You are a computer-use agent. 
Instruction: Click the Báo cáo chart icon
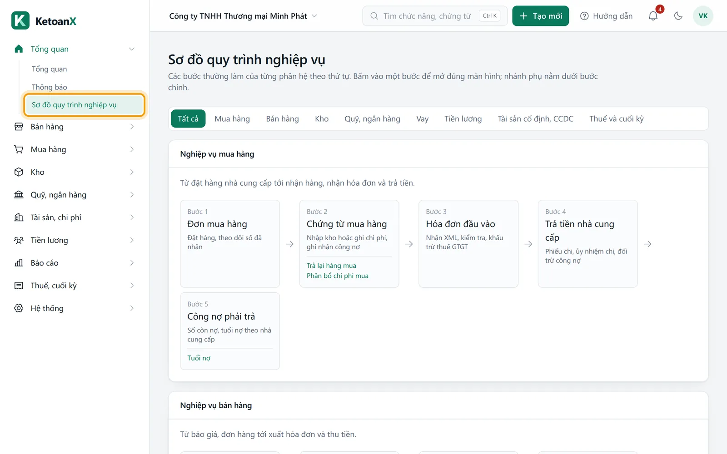[19, 263]
